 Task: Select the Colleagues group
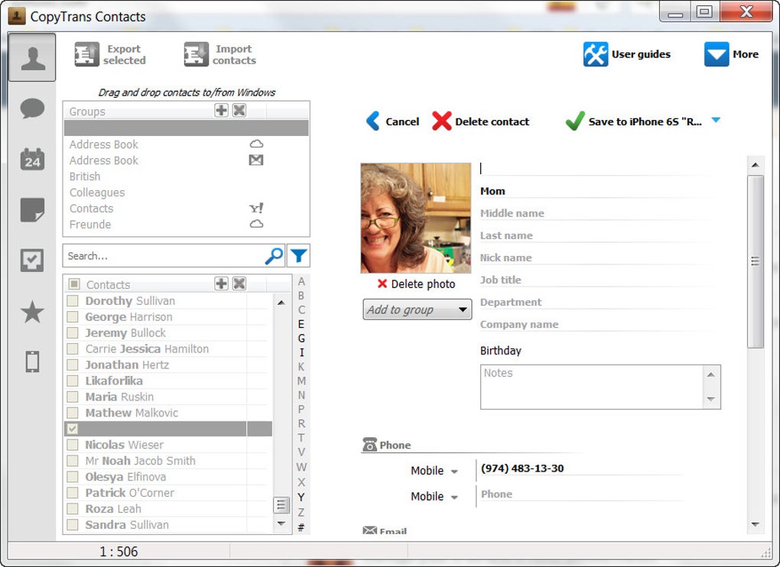pyautogui.click(x=97, y=193)
